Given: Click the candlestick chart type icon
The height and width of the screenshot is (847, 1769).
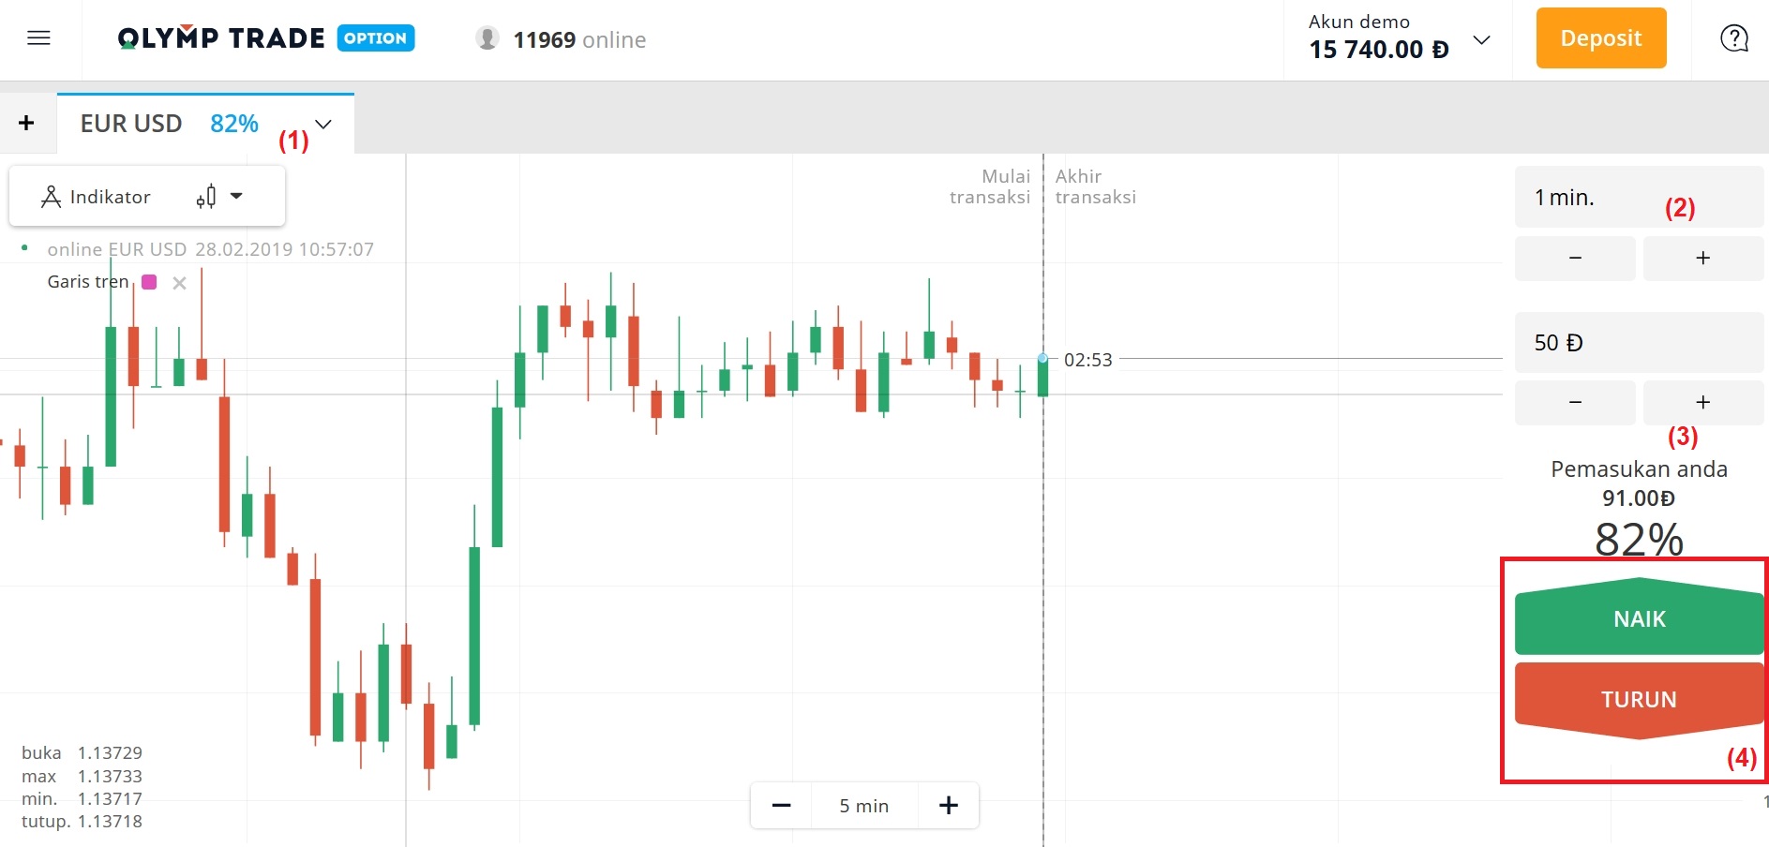Looking at the screenshot, I should pyautogui.click(x=208, y=196).
